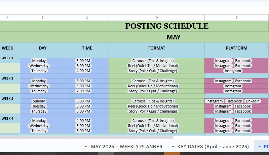Click the horizontal scrollbar below the grid
Viewport: 269px width, 155px height.
coord(87,137)
